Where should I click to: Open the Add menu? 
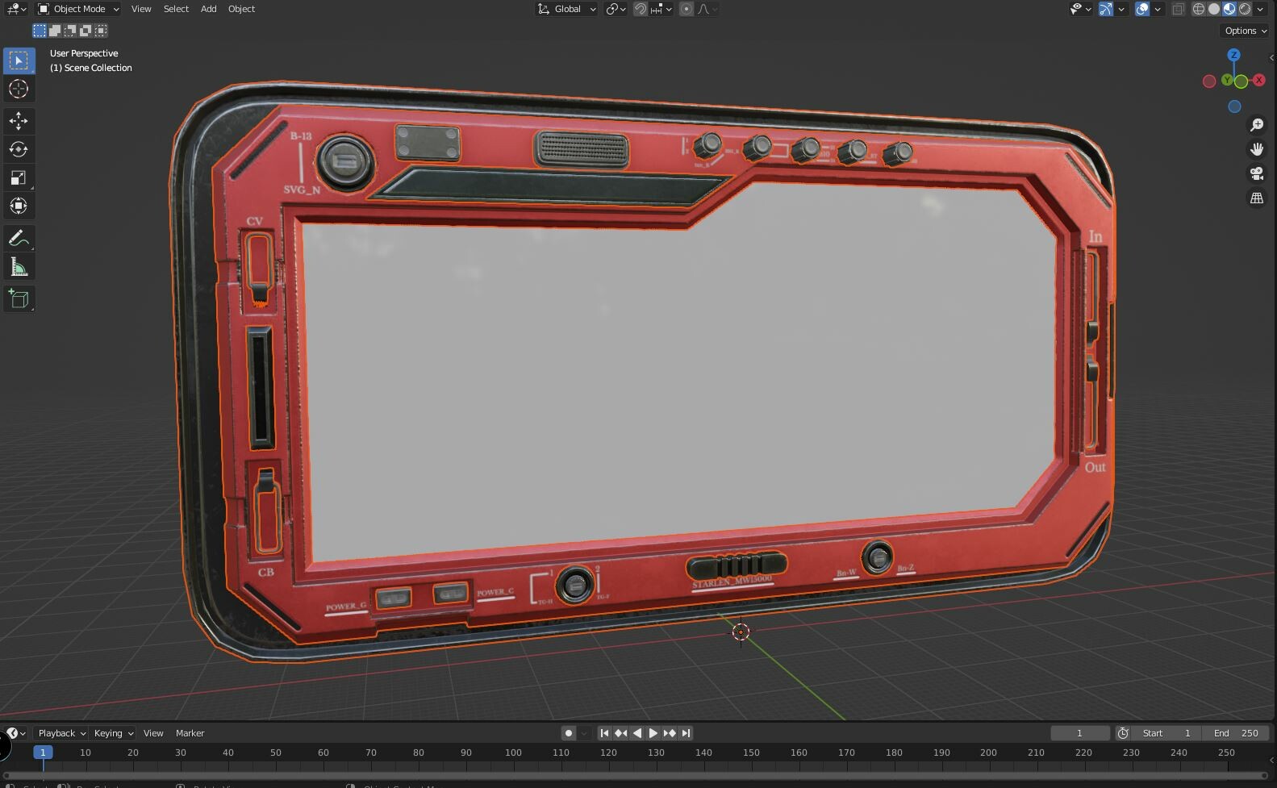pos(208,9)
